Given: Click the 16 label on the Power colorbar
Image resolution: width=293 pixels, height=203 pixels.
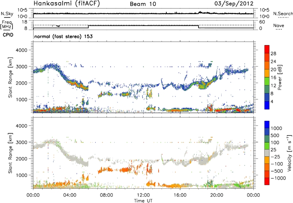Looking at the screenshot, I should (273, 78).
